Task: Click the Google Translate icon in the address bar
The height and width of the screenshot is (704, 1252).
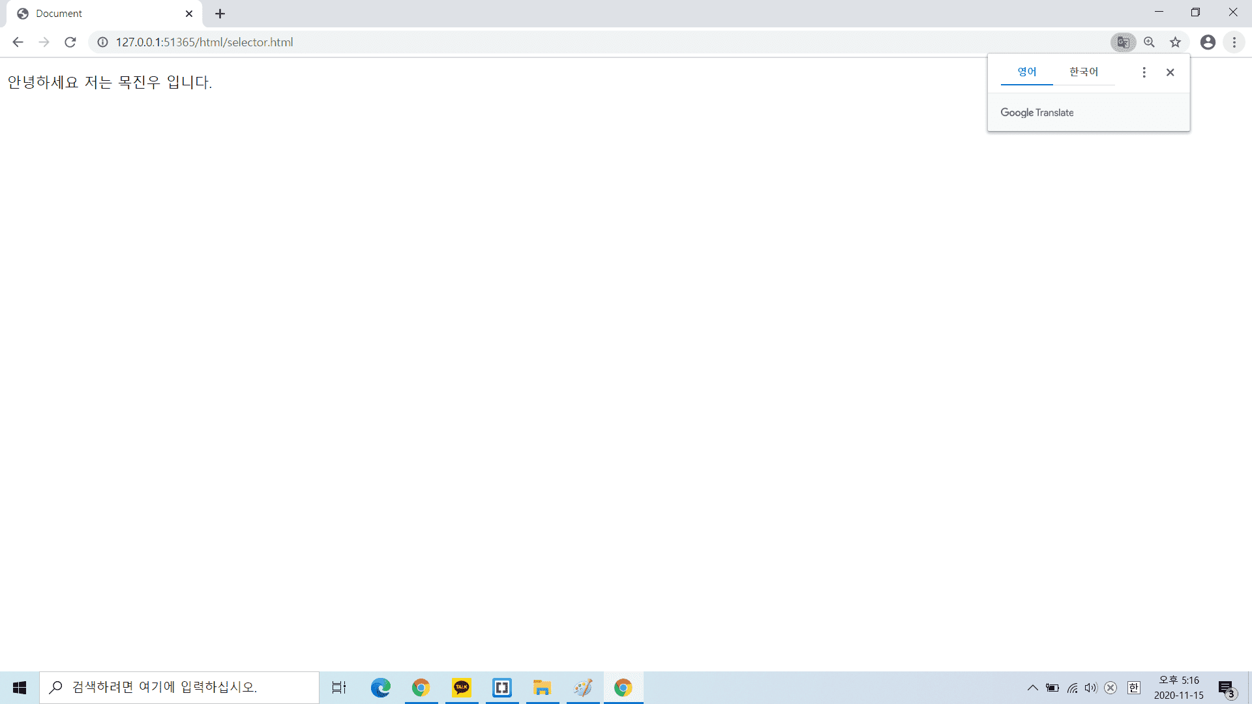Action: [1123, 42]
